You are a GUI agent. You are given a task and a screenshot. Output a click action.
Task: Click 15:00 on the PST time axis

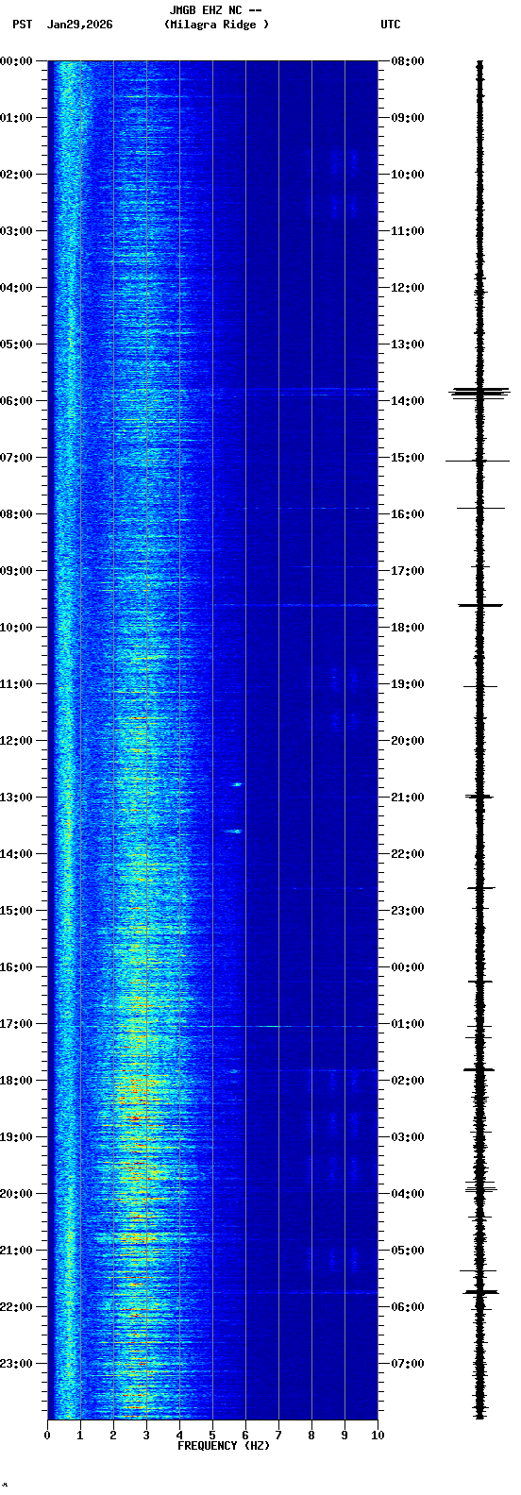point(16,911)
